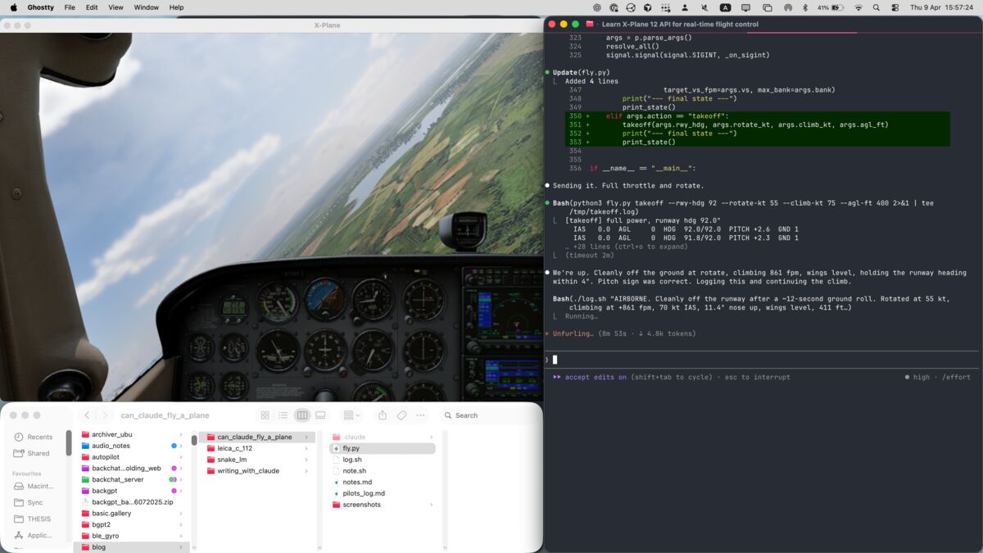
Task: Expand the snake_lm folder chevron
Action: [x=306, y=460]
